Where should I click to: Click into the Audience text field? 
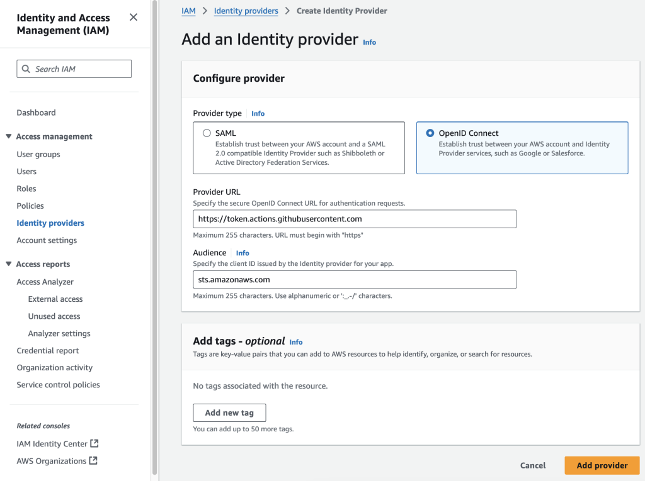(355, 279)
